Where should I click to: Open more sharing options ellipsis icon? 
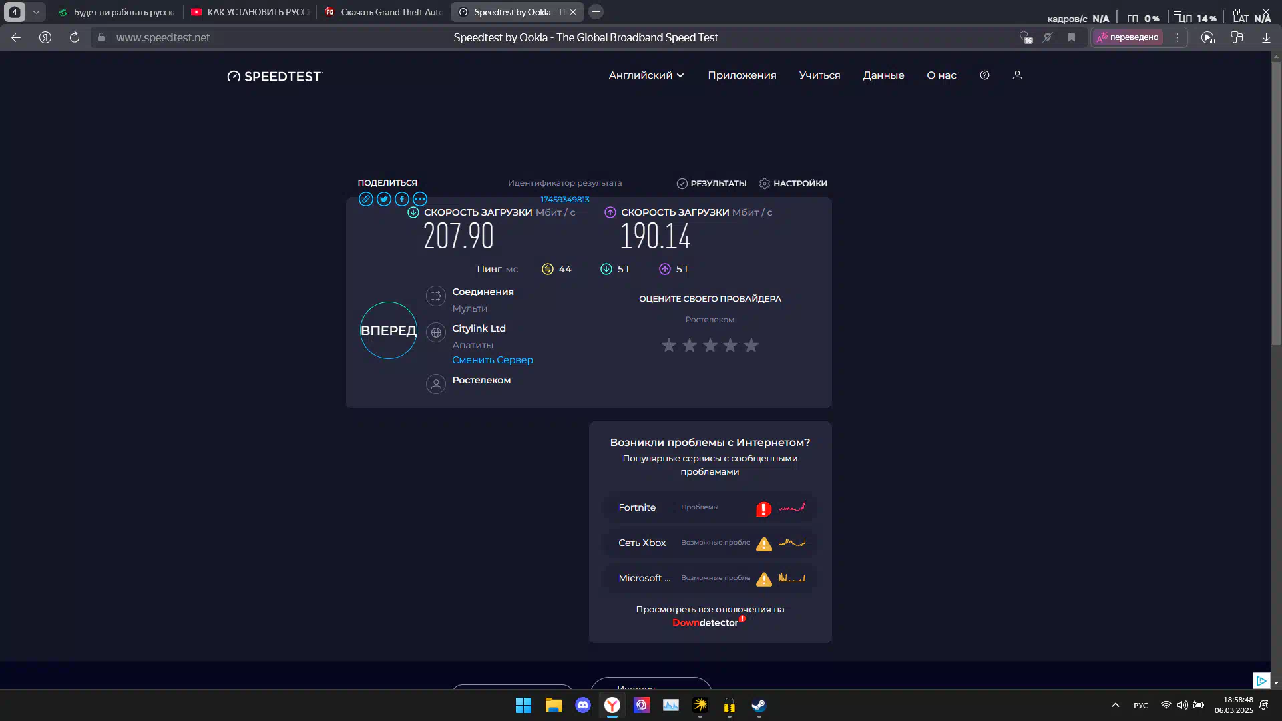420,199
